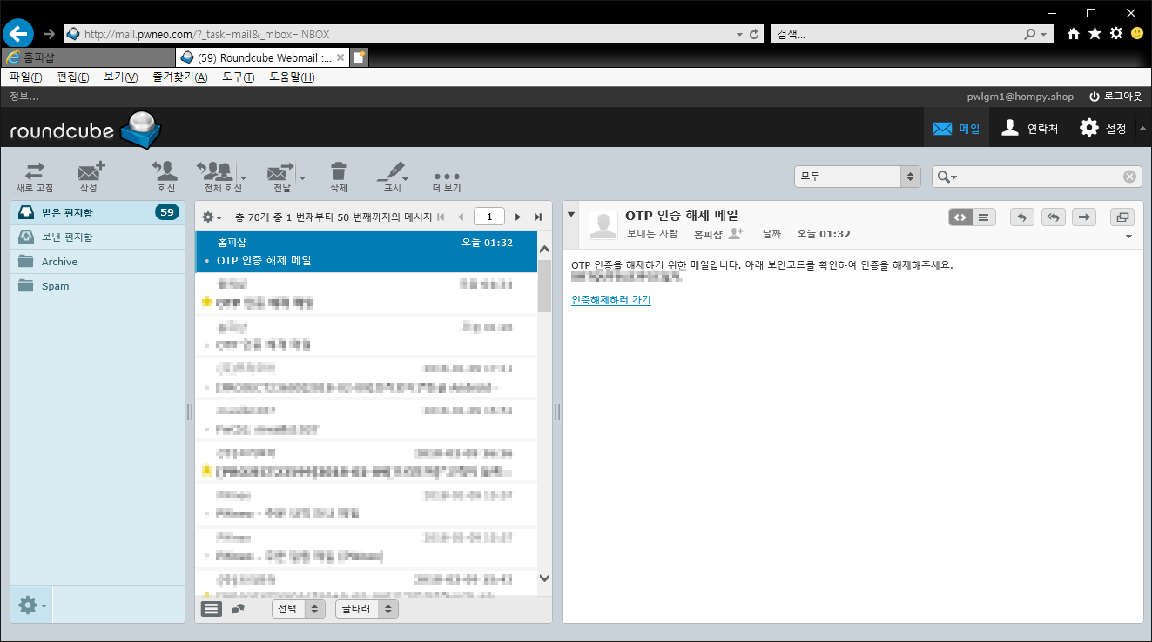1152x642 pixels.
Task: Click the mail search input field
Action: click(1041, 177)
